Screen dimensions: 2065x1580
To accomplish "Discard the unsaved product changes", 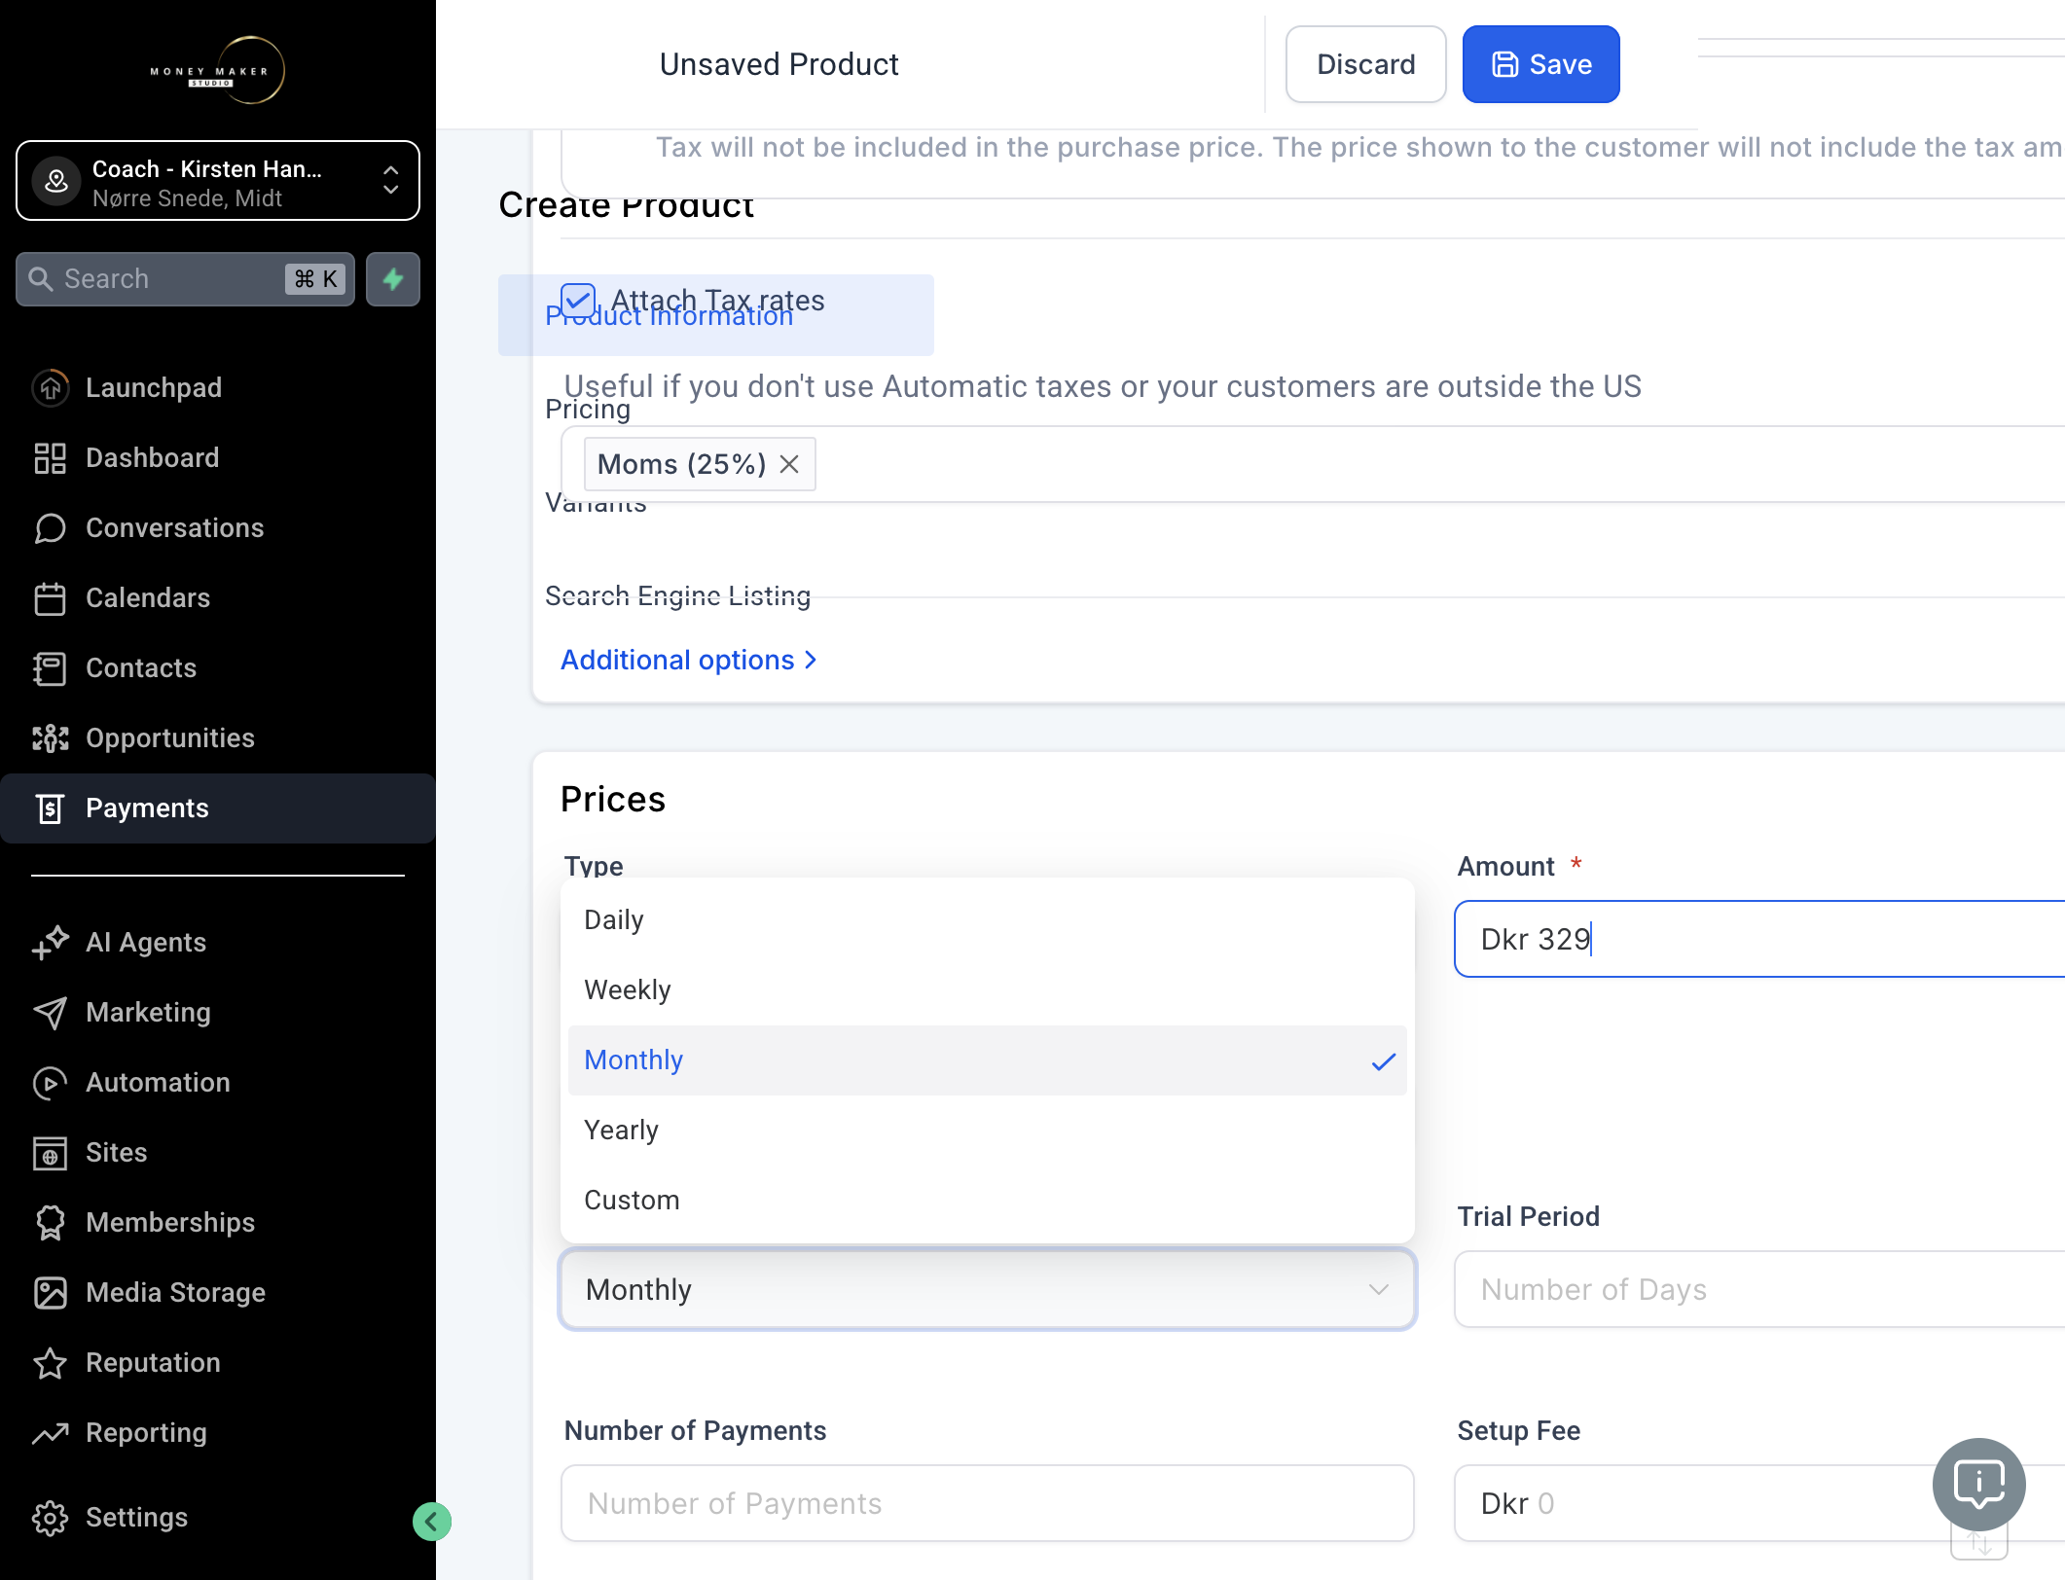I will pos(1365,64).
